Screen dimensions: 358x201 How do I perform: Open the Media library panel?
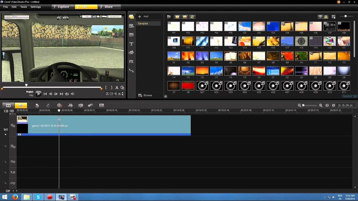[x=131, y=17]
